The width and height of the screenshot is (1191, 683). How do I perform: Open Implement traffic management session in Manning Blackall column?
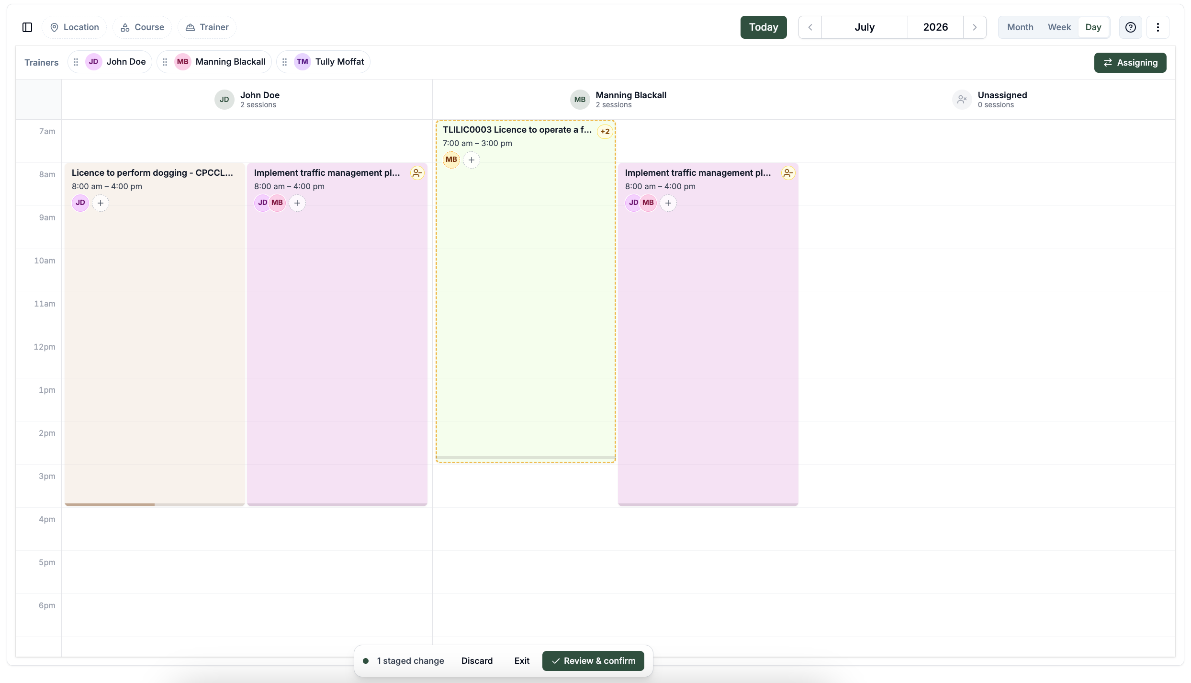tap(708, 334)
